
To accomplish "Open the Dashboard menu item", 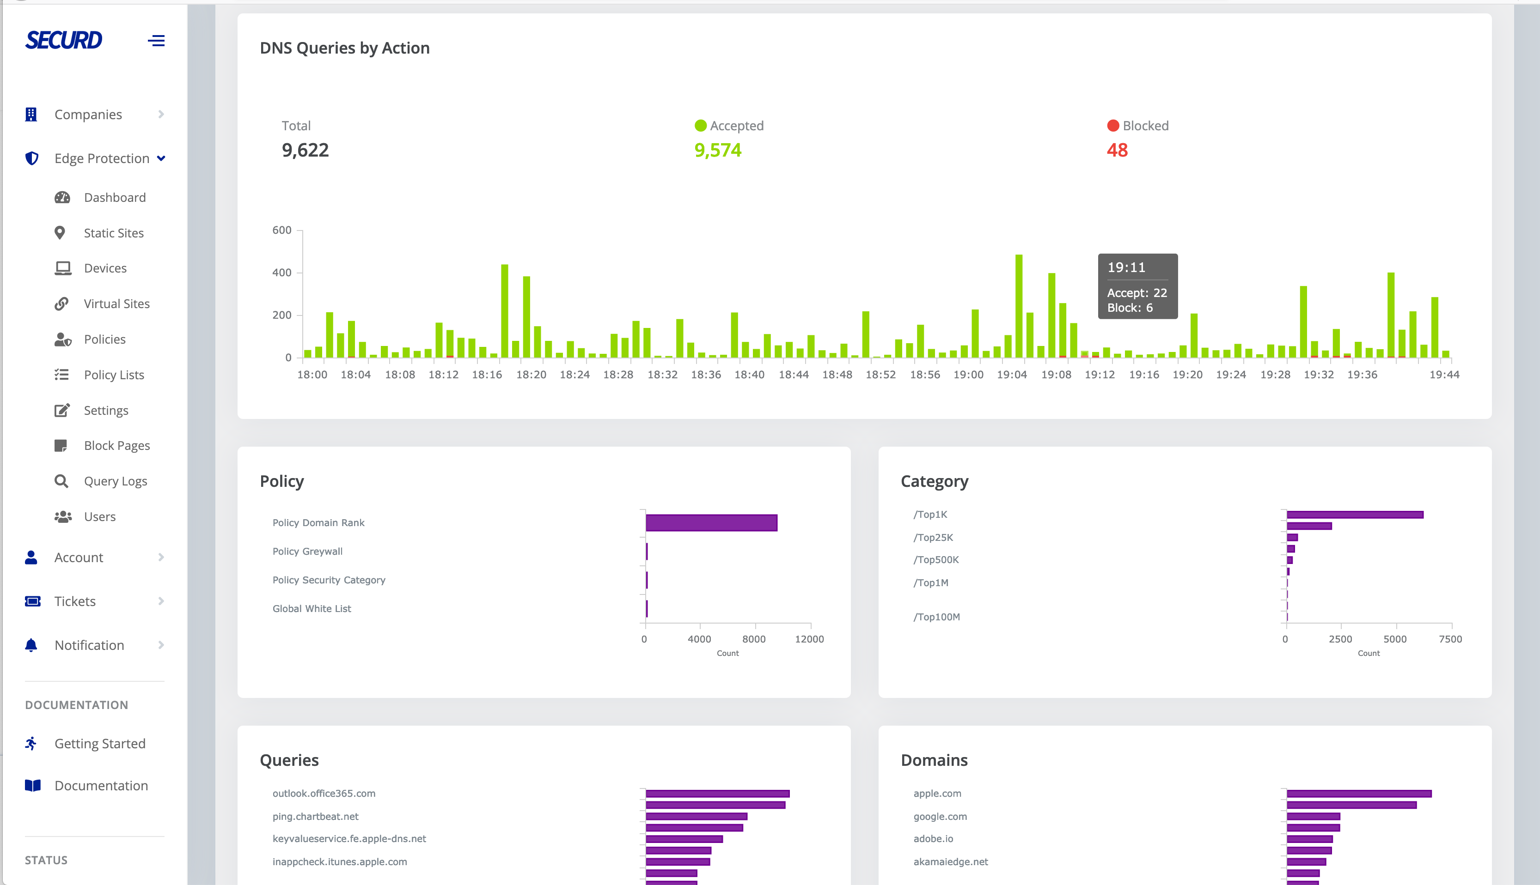I will tap(114, 198).
